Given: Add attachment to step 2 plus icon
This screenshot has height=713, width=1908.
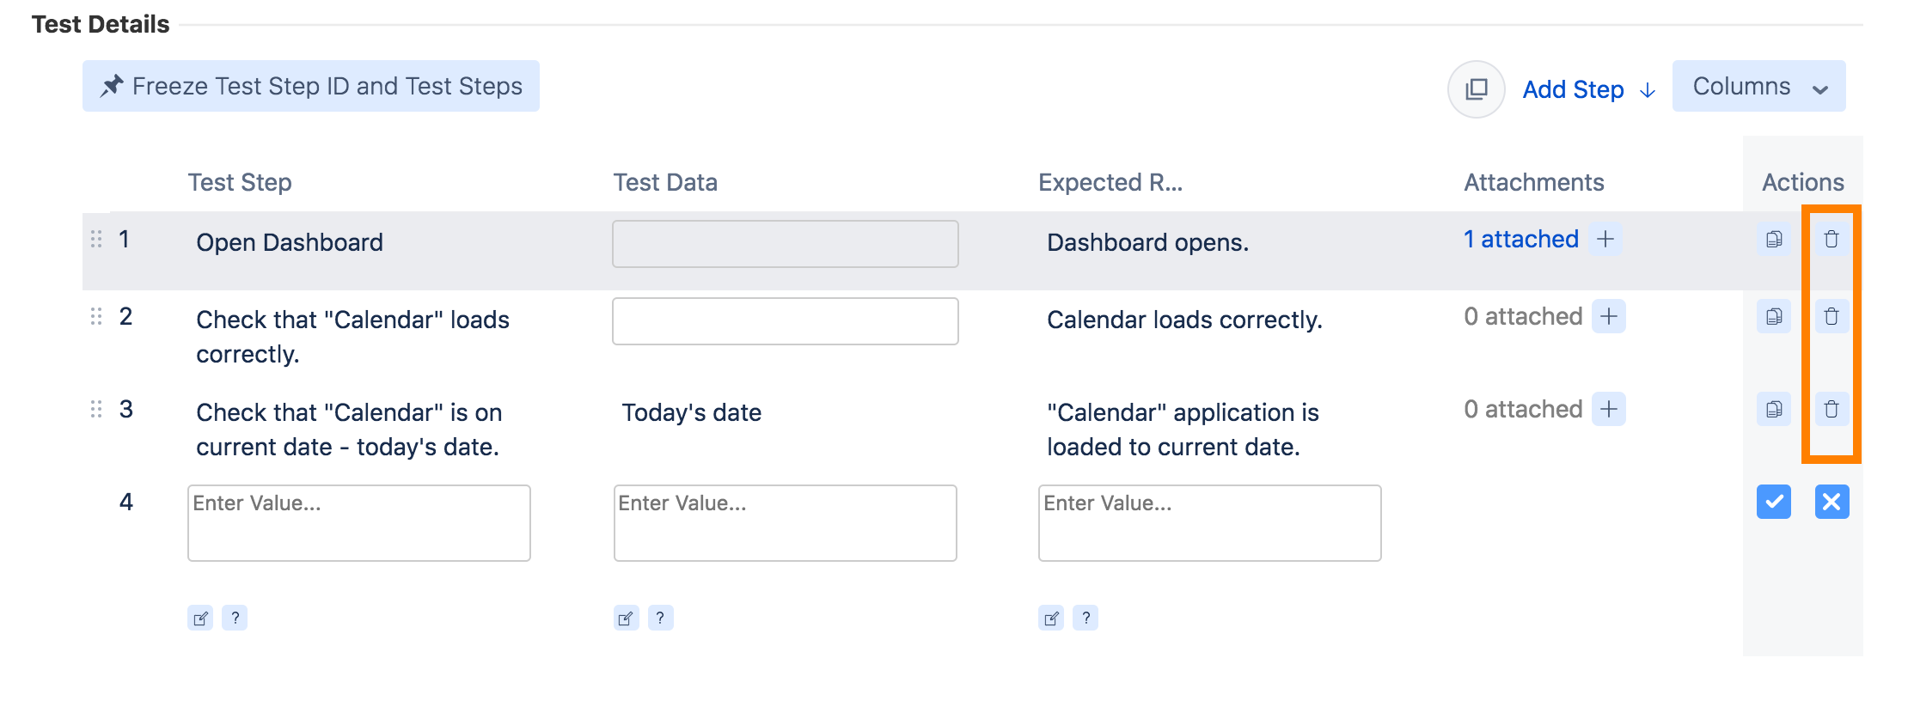Looking at the screenshot, I should pos(1609,317).
